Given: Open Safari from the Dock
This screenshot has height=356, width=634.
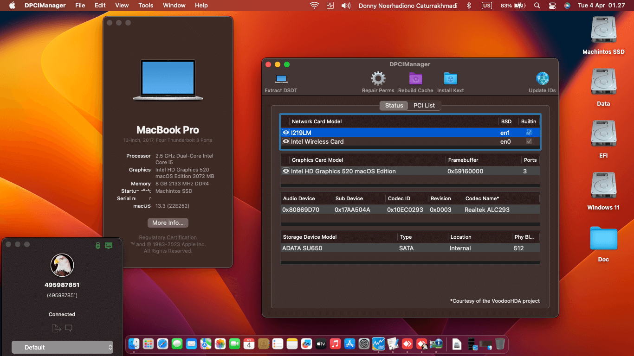Looking at the screenshot, I should (x=162, y=344).
